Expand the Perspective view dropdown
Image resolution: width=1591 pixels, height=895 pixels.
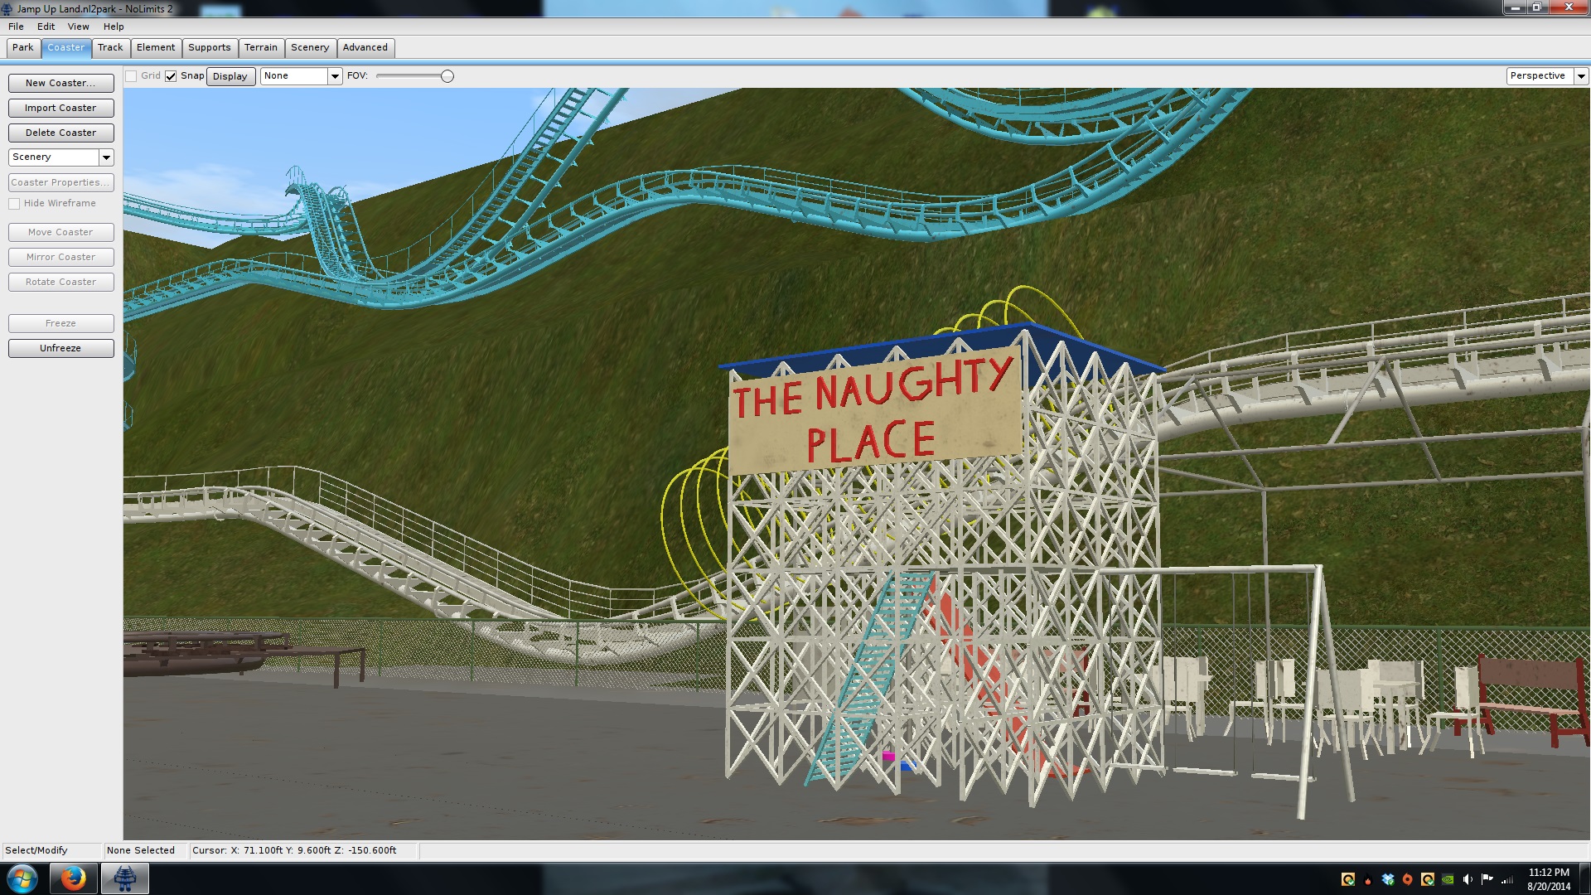tap(1581, 76)
